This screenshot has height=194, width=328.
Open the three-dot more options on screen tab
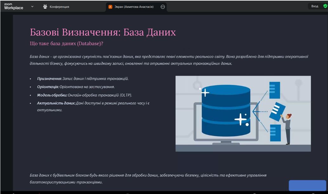click(x=163, y=7)
